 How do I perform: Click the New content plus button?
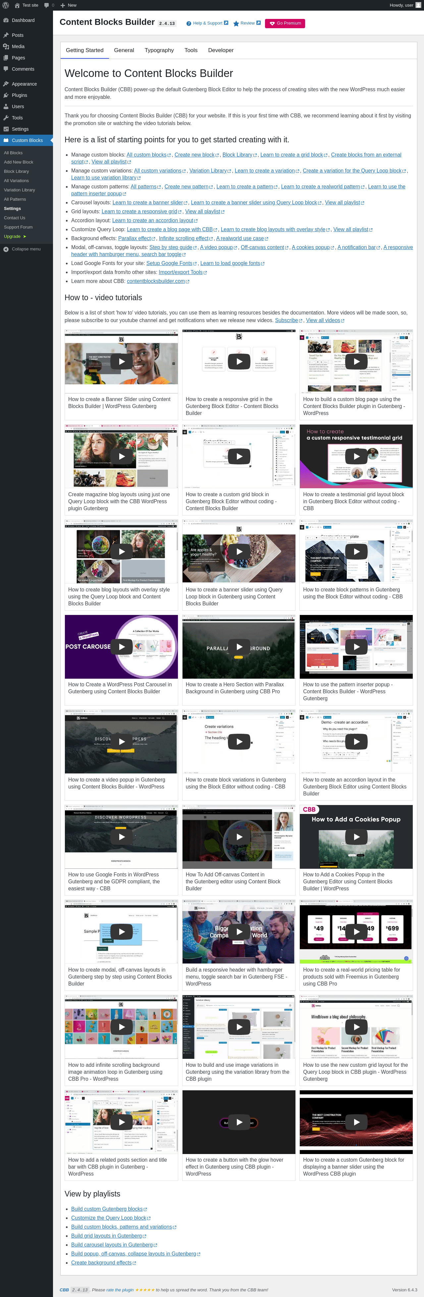tap(69, 5)
